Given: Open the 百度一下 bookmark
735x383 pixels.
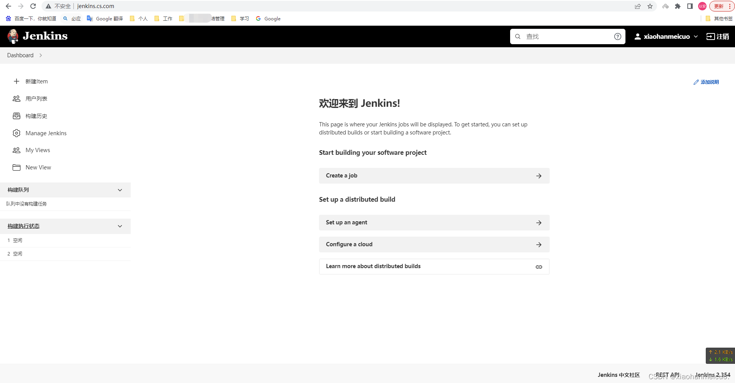Looking at the screenshot, I should click(x=31, y=18).
